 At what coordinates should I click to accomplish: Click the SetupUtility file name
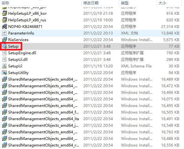(18, 73)
